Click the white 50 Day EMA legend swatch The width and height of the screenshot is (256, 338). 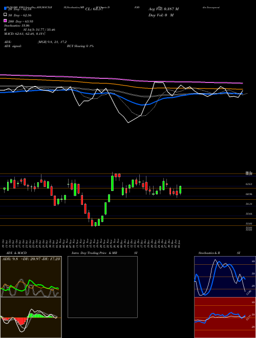pos(6,15)
